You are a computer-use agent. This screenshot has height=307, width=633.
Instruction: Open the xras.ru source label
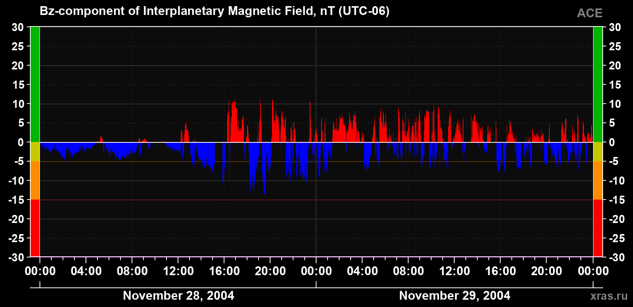[x=609, y=296]
